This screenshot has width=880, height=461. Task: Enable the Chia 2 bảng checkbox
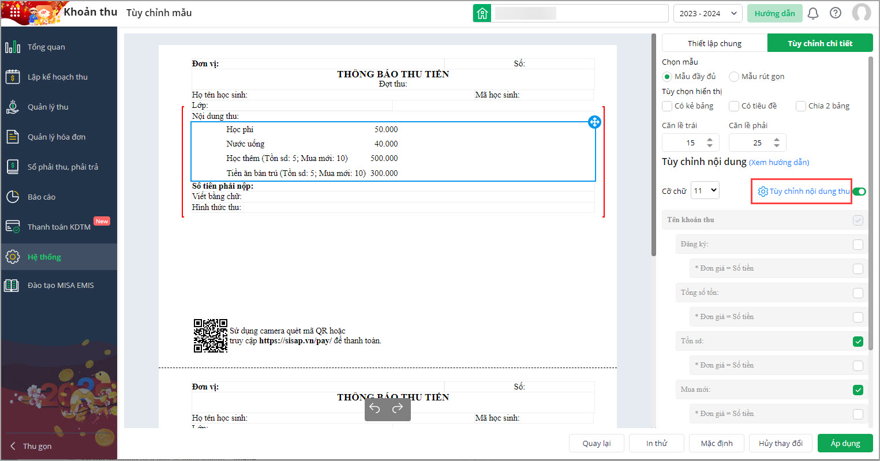[x=801, y=106]
